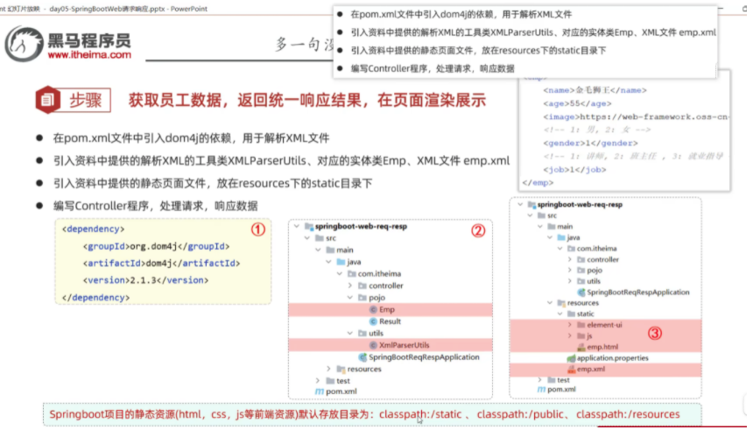753x444 pixels.
Task: Click the closing </emp> tag
Action: tap(538, 183)
